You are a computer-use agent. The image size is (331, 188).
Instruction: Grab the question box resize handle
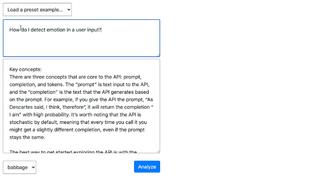(158, 55)
